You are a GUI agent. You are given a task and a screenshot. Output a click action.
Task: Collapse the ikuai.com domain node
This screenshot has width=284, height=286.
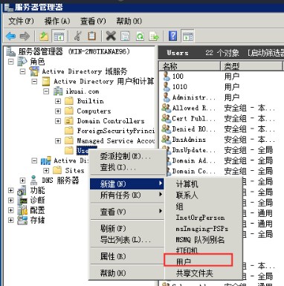coord(46,91)
